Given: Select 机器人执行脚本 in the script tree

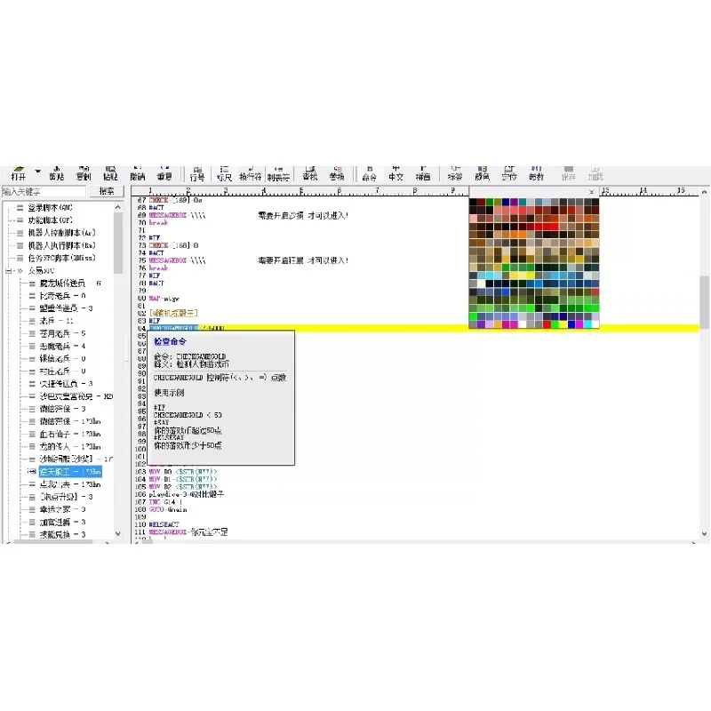Looking at the screenshot, I should [61, 245].
